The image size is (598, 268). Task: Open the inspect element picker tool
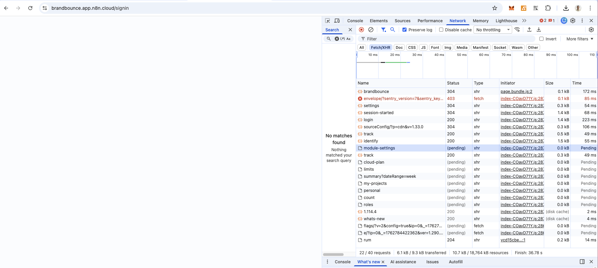click(x=327, y=21)
